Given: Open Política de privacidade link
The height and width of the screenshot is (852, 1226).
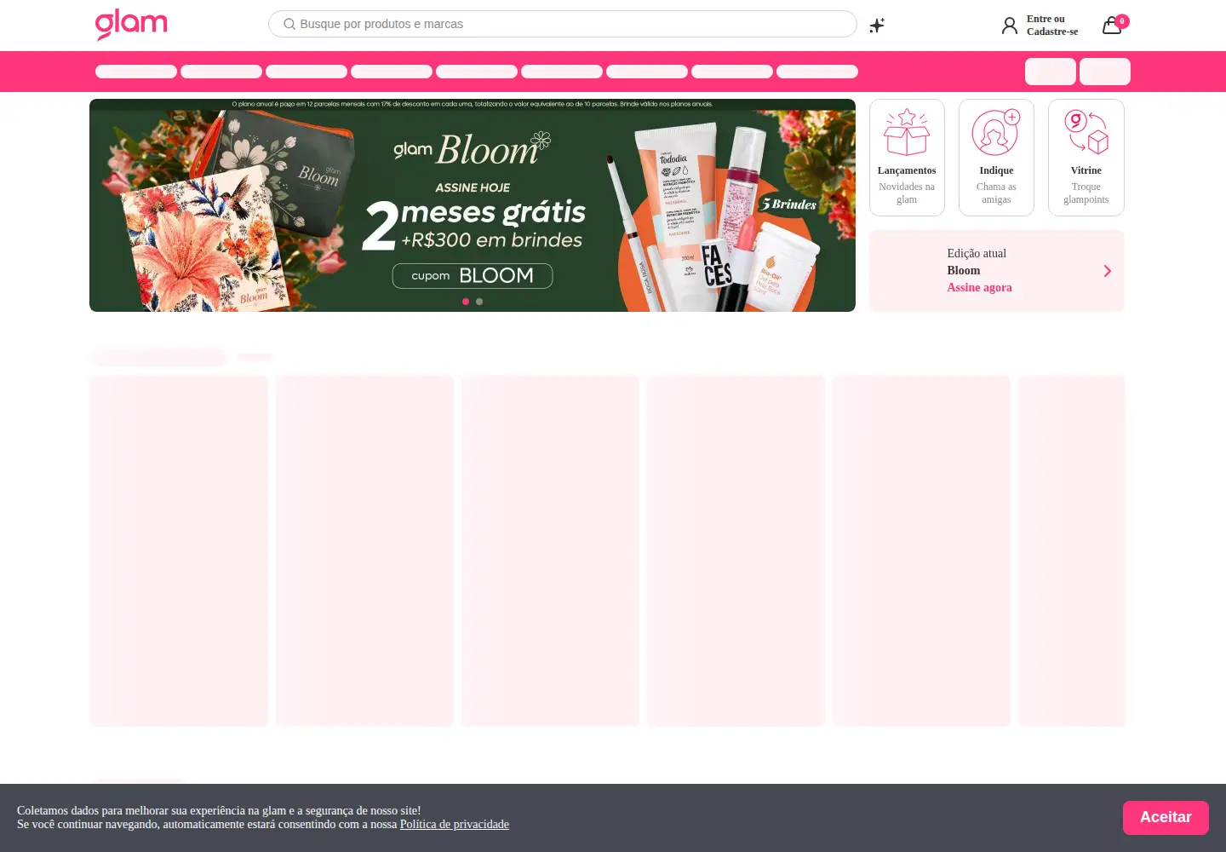Looking at the screenshot, I should click(x=455, y=825).
